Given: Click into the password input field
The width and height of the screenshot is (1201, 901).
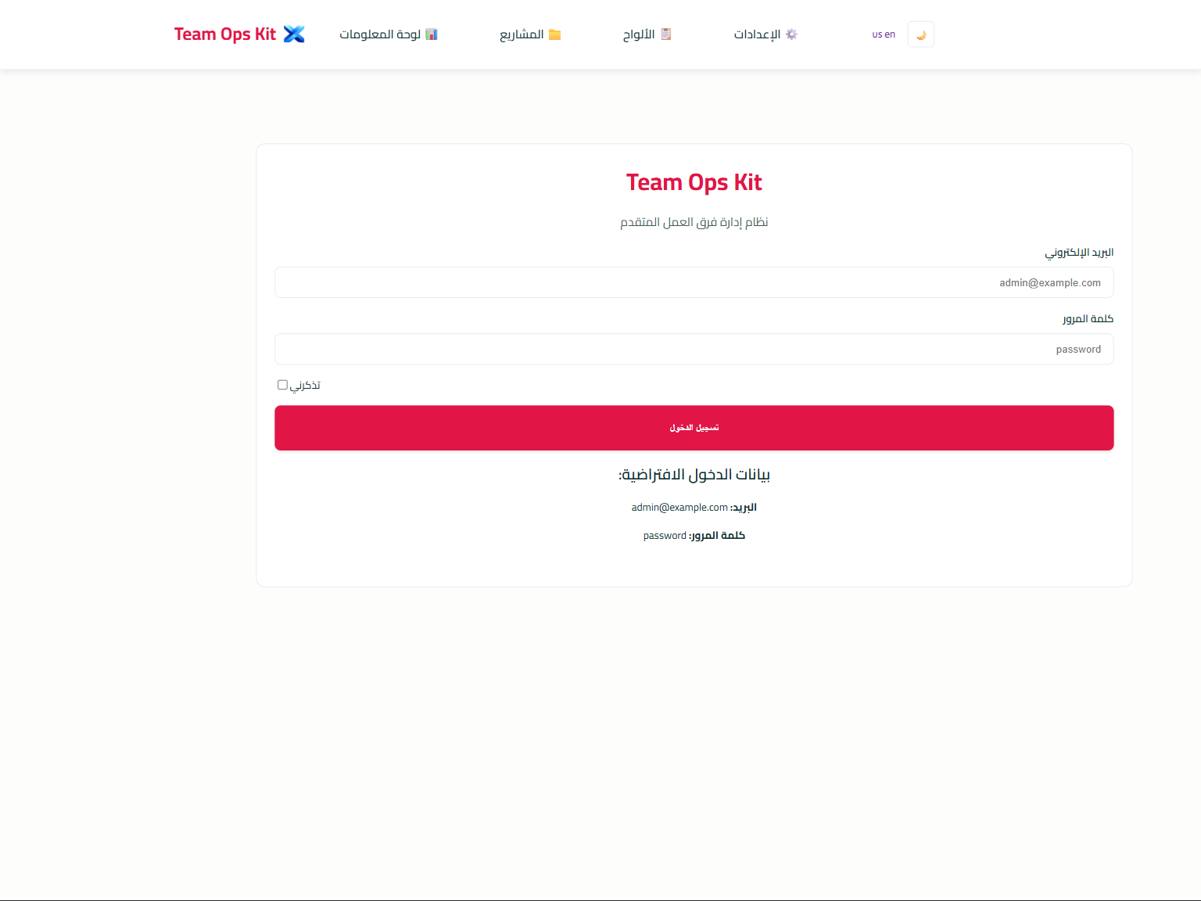Looking at the screenshot, I should pyautogui.click(x=694, y=350).
